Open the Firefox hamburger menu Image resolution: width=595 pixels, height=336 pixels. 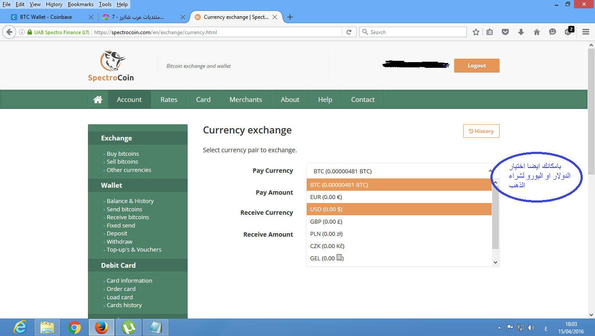pos(586,32)
